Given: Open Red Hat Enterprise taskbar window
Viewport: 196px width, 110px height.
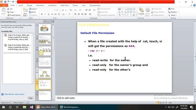Looking at the screenshot, I should [x=70, y=107].
